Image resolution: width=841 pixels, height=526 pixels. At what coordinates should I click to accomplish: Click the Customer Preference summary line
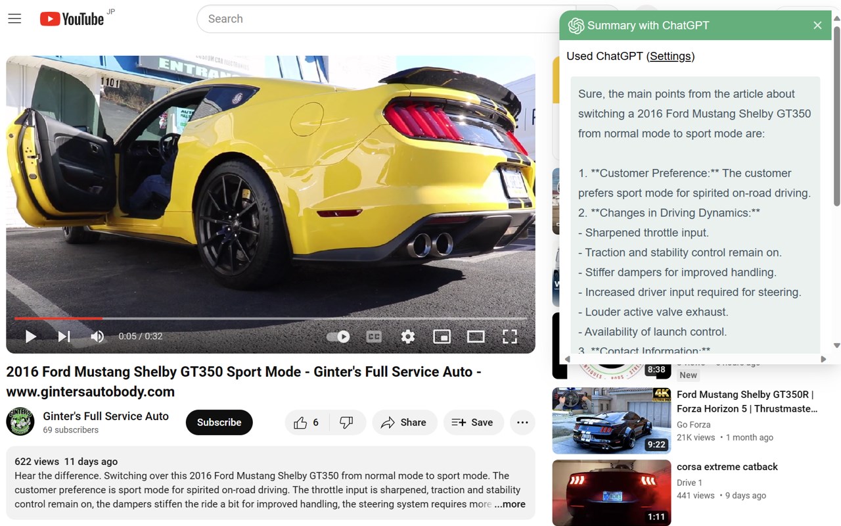point(694,183)
